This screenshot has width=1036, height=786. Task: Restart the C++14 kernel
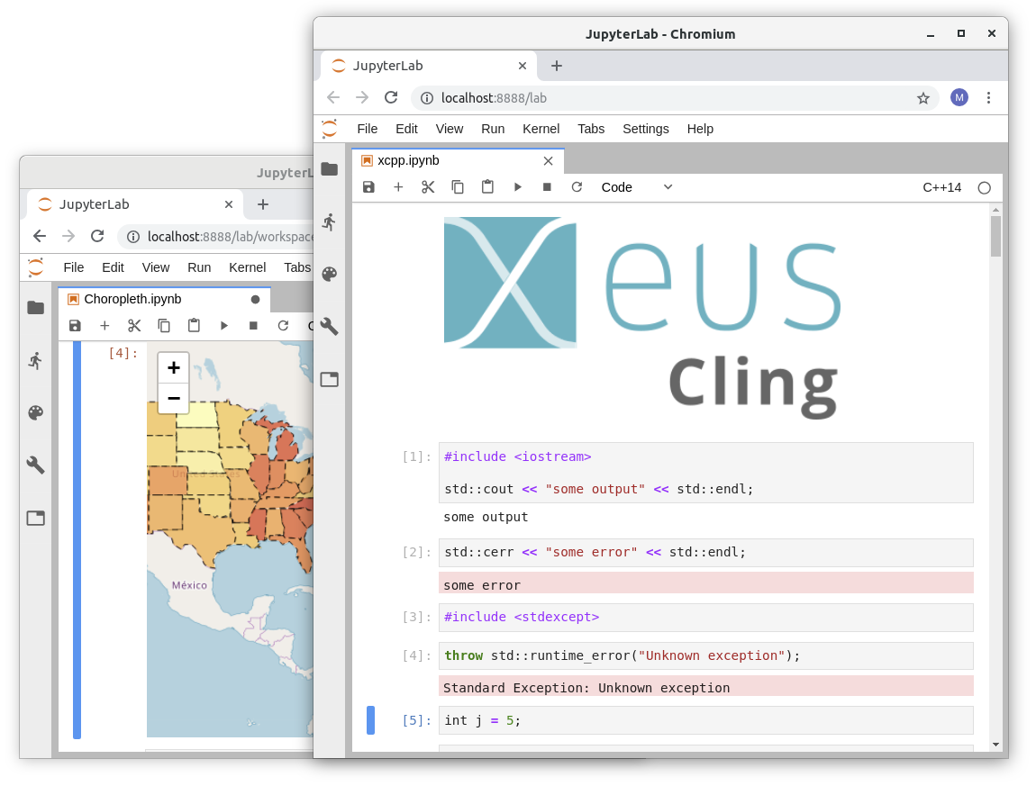(x=577, y=186)
